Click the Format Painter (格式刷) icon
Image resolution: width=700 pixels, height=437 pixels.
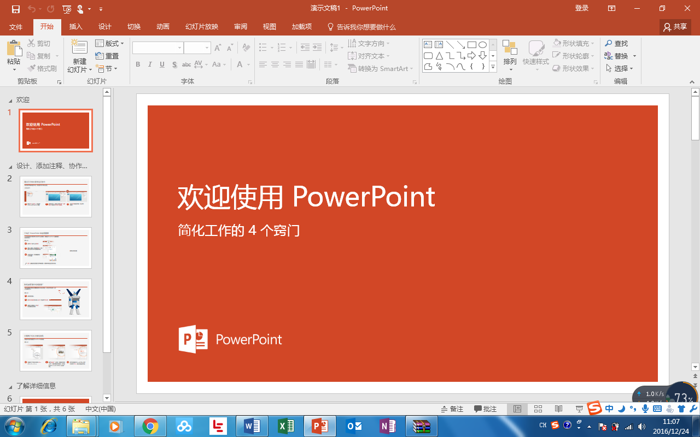coord(31,68)
